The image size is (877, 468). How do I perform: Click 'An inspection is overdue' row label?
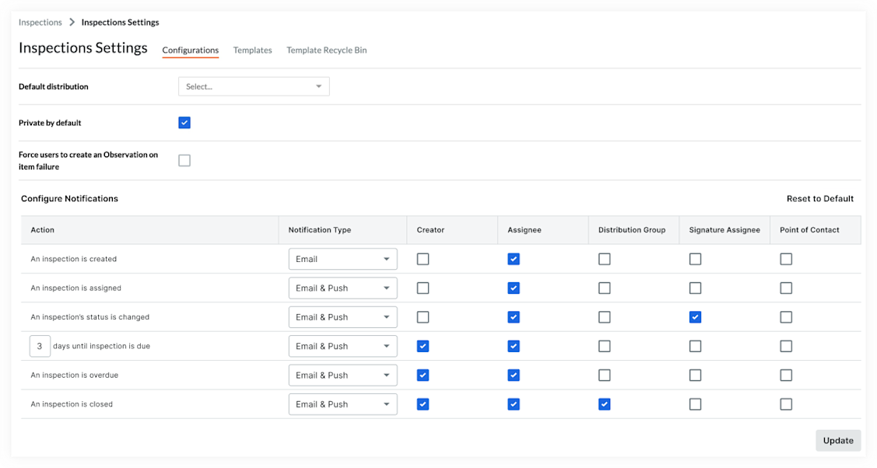click(x=75, y=375)
